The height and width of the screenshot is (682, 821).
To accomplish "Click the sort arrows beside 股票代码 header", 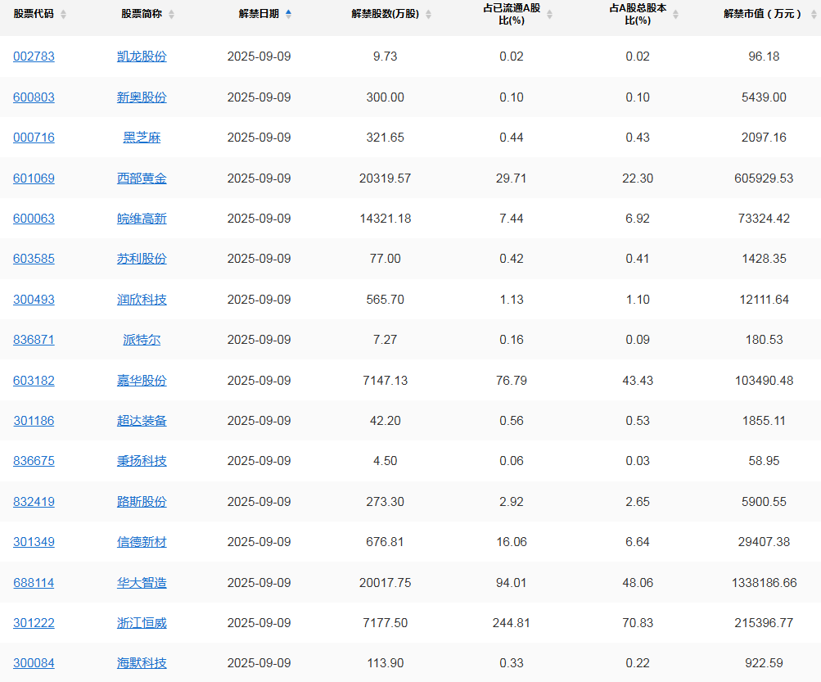I will [x=64, y=15].
